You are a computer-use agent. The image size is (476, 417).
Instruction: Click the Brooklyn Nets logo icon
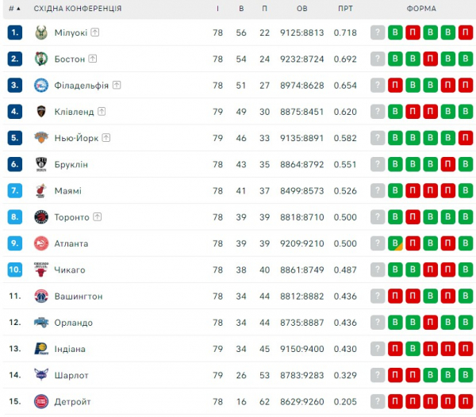coord(41,164)
